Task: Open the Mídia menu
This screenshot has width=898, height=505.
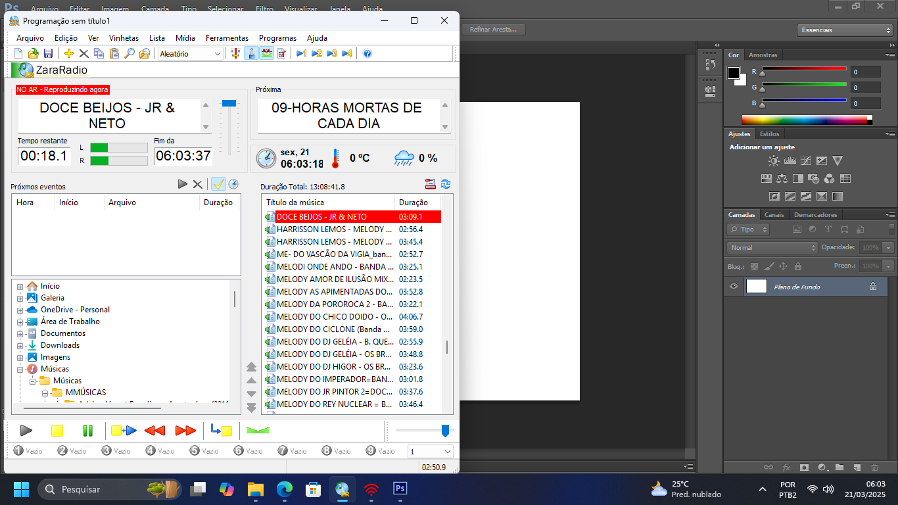Action: point(185,38)
